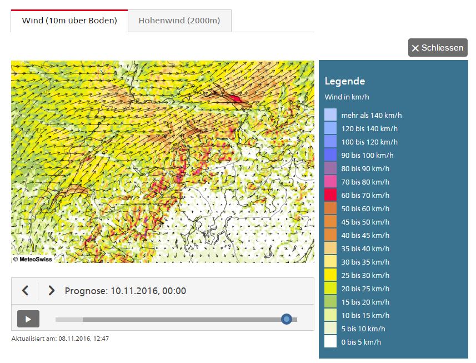
Task: Click the wind map image
Action: point(162,161)
